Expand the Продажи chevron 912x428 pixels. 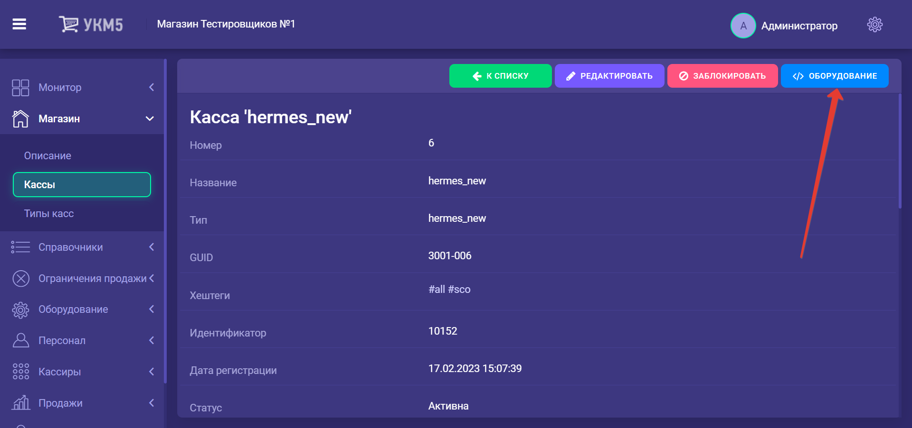click(152, 403)
